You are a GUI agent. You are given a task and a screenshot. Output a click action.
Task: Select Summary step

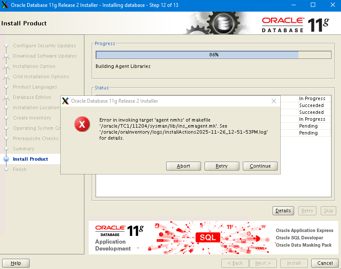(24, 149)
